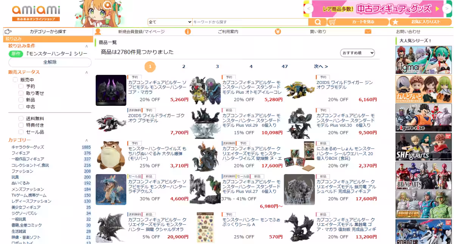The width and height of the screenshot is (454, 244).
Task: Click the 全解除 clear filters button
Action: coord(50,62)
